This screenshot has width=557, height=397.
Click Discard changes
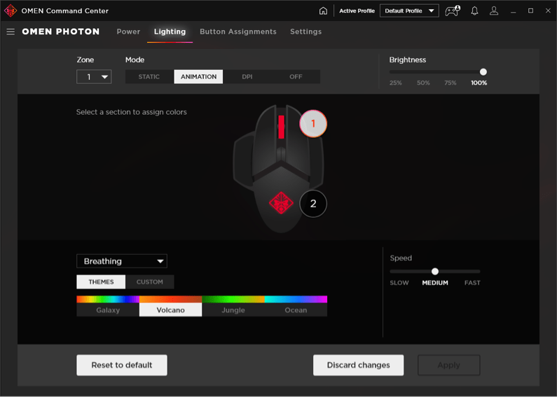(359, 365)
